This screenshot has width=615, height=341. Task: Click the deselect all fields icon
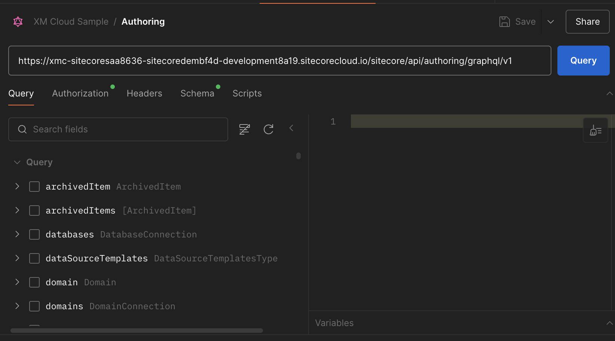click(x=244, y=129)
